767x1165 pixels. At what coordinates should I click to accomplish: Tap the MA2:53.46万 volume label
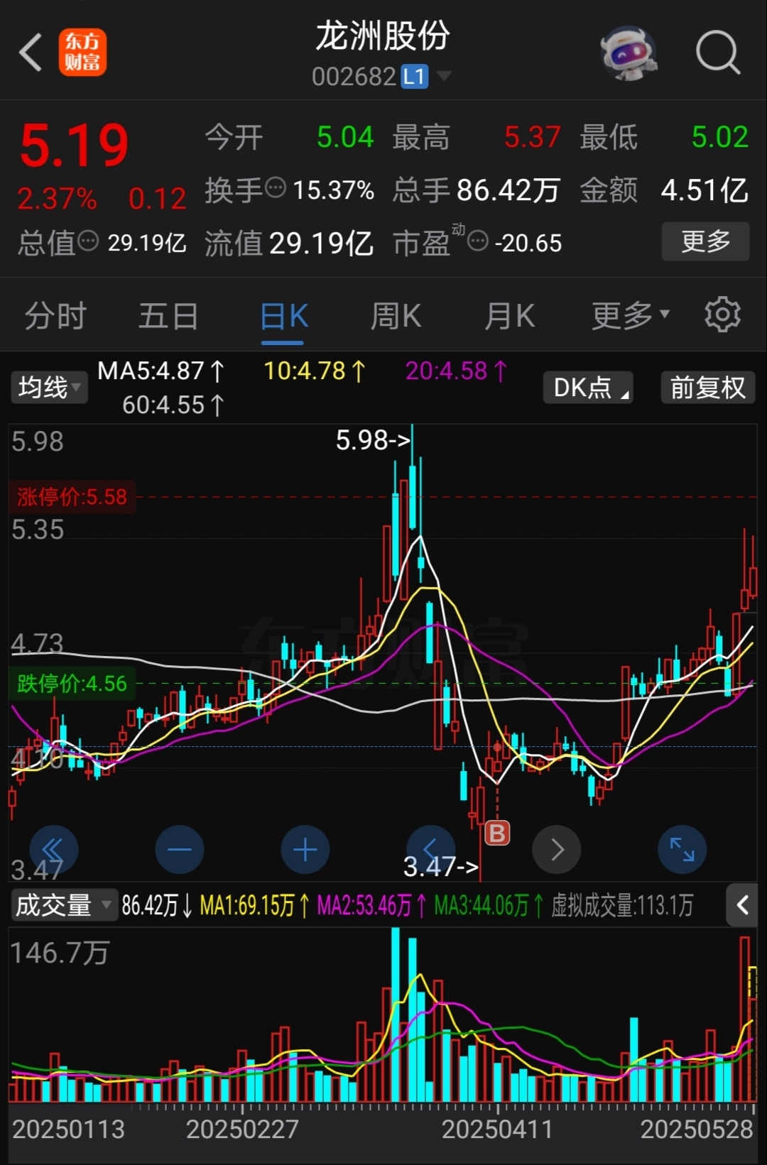click(x=371, y=905)
